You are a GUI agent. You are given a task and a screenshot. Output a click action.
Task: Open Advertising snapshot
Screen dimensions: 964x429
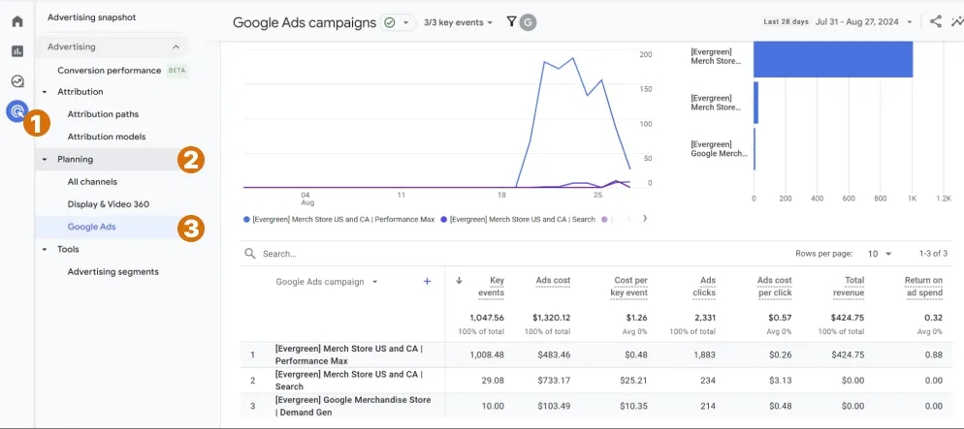(x=91, y=17)
